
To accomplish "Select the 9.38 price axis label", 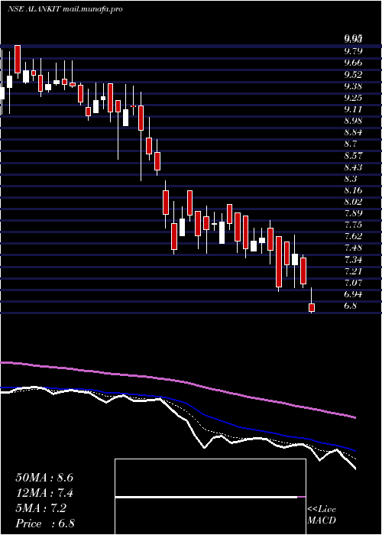I will click(353, 86).
